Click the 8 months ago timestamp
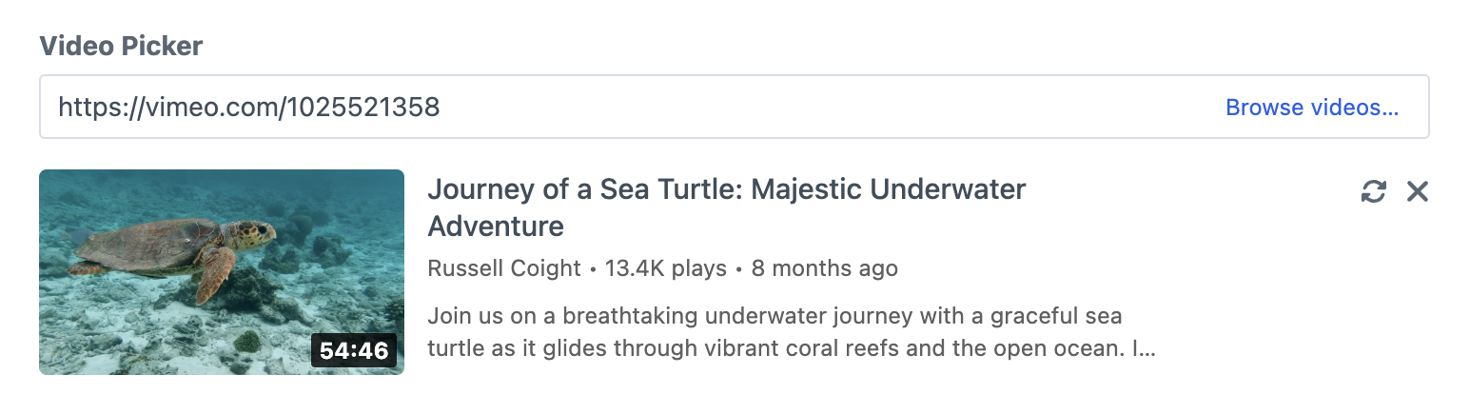The image size is (1470, 414). [x=824, y=268]
